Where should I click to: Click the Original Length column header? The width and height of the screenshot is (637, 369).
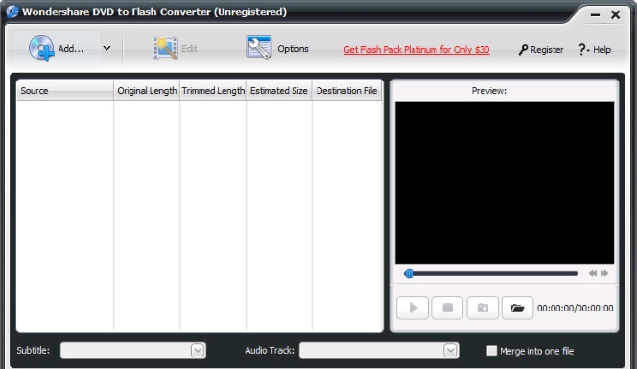pos(147,90)
